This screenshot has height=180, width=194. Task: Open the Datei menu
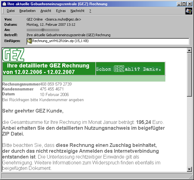pyautogui.click(x=11, y=11)
